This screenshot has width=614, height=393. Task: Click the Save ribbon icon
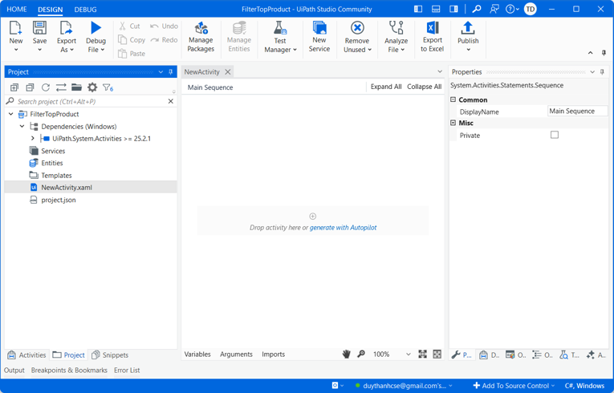click(x=39, y=28)
